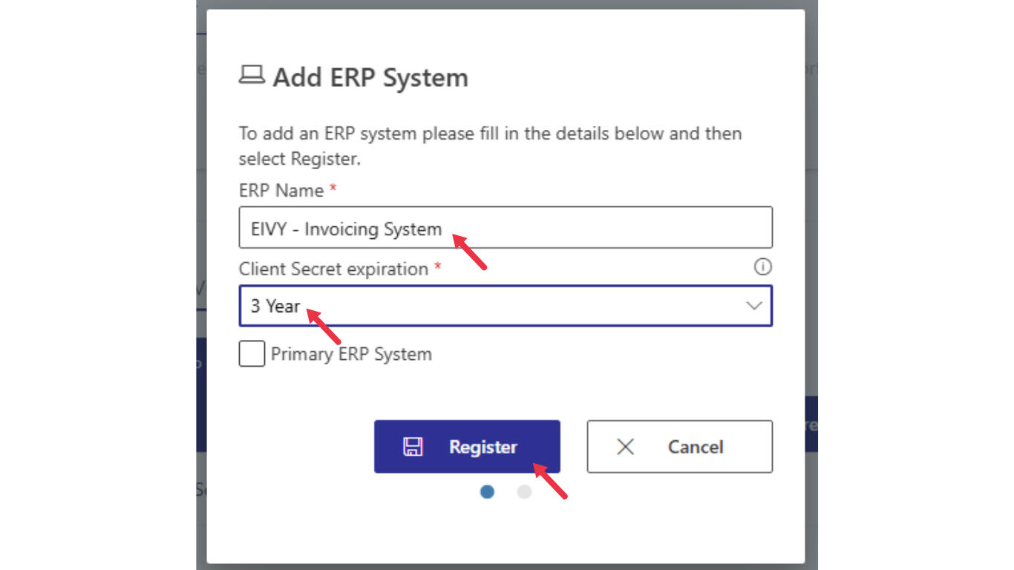
Task: Click the laptop icon beside Add ERP System
Action: (252, 75)
